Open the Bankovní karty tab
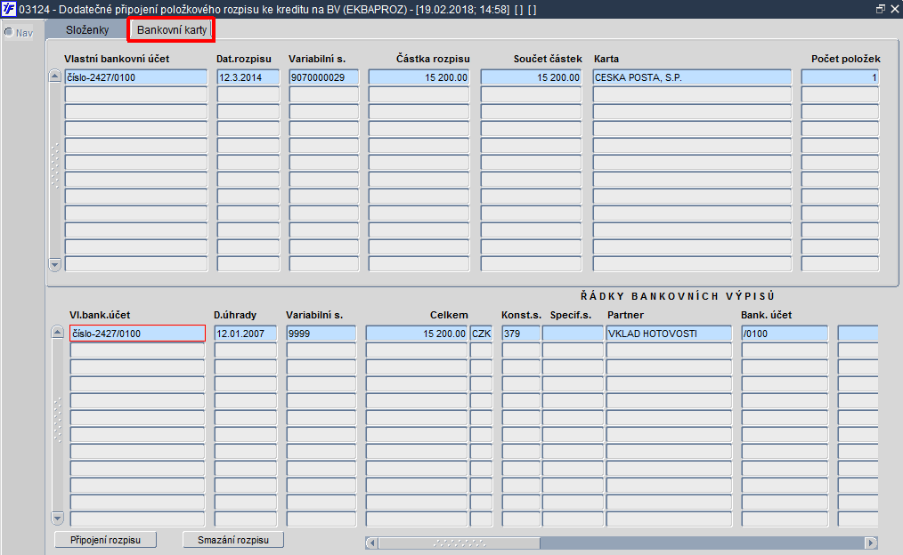 click(172, 30)
